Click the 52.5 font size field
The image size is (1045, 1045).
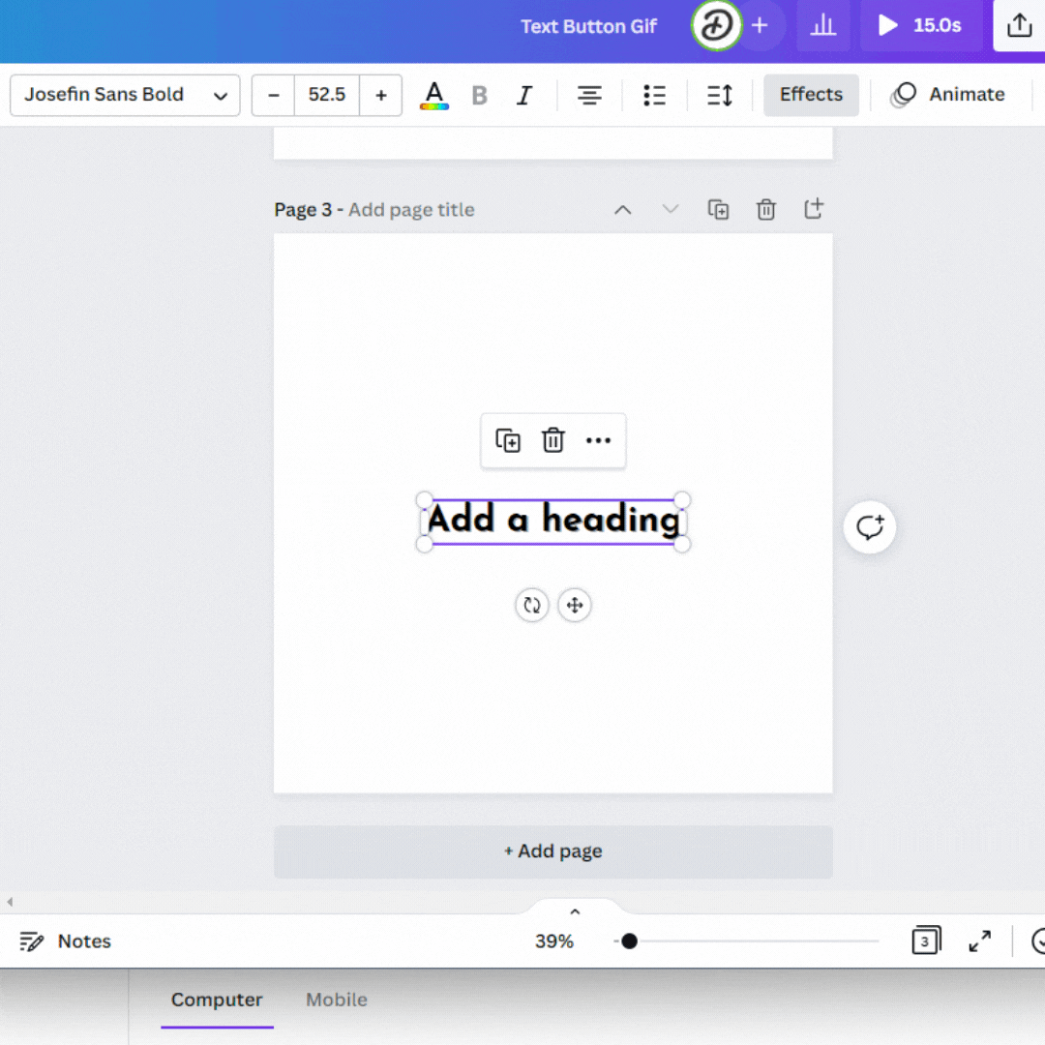(x=327, y=95)
